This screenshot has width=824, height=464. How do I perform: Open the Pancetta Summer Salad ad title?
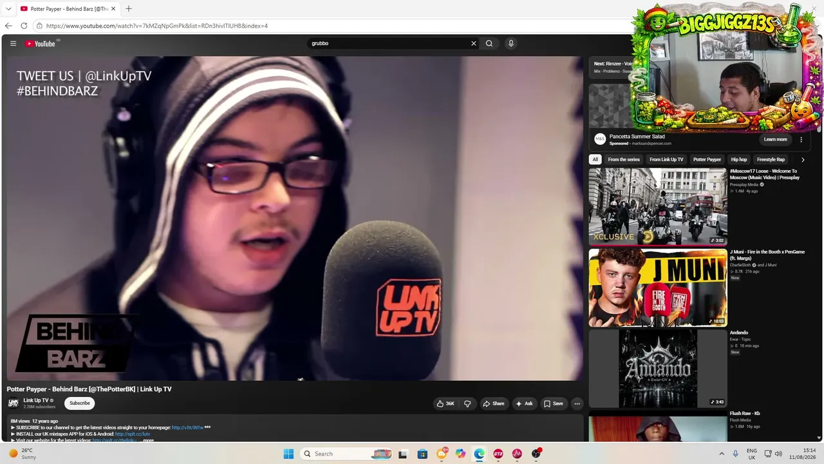click(637, 137)
